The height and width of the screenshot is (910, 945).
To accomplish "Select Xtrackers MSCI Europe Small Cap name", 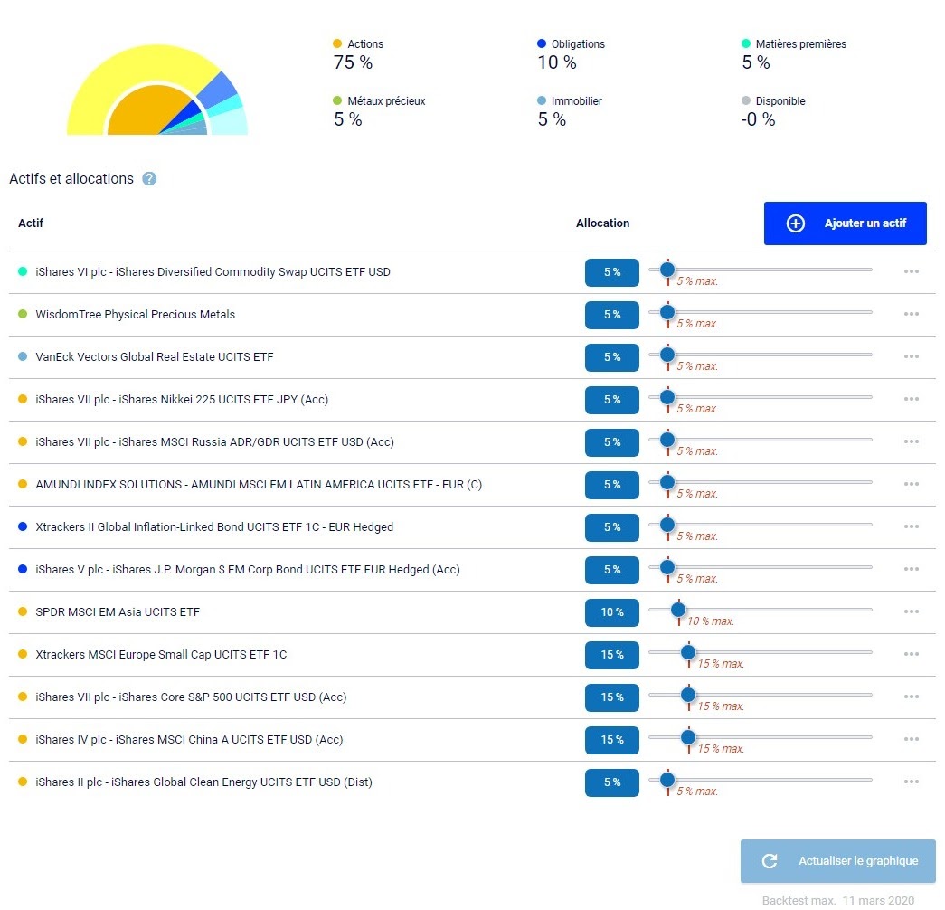I will tap(161, 654).
